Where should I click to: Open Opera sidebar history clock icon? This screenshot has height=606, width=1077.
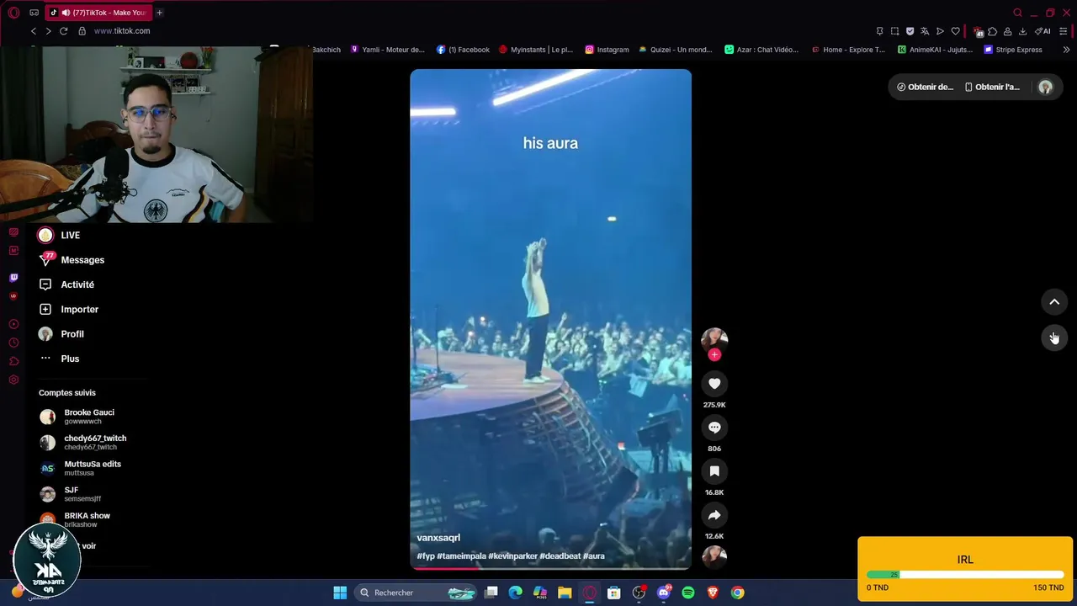(x=13, y=343)
